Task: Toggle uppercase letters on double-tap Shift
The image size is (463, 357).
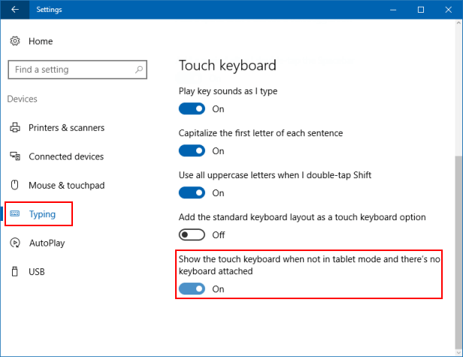Action: (x=192, y=193)
